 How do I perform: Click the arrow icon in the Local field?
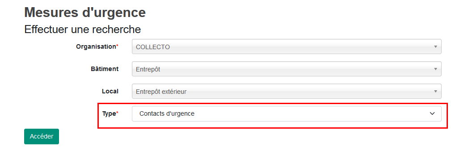[435, 91]
